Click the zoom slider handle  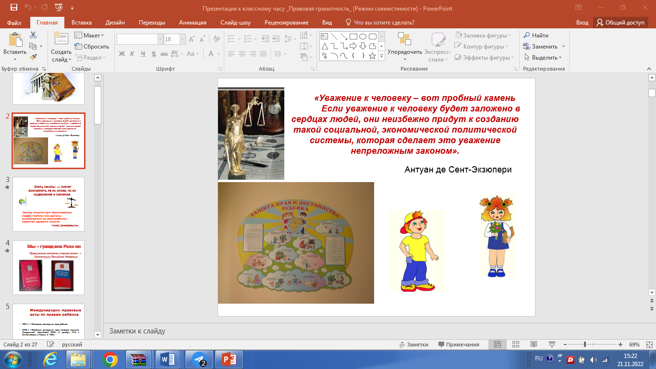(584, 344)
